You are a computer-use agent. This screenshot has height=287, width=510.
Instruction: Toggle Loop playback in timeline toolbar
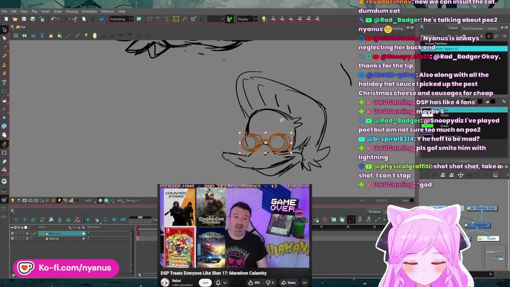pos(106,220)
